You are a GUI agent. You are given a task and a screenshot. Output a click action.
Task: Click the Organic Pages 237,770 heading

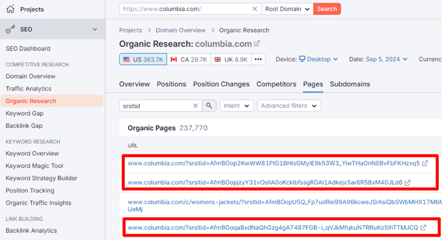[x=167, y=128]
